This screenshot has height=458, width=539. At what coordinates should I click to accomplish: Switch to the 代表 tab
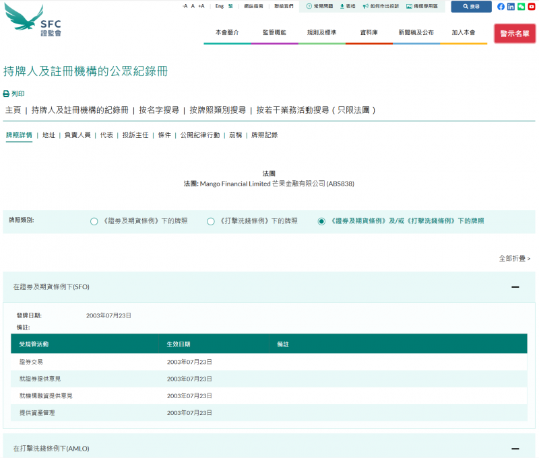106,135
